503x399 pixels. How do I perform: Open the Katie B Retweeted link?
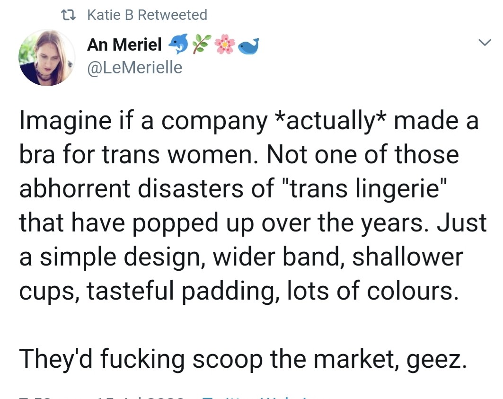click(147, 15)
